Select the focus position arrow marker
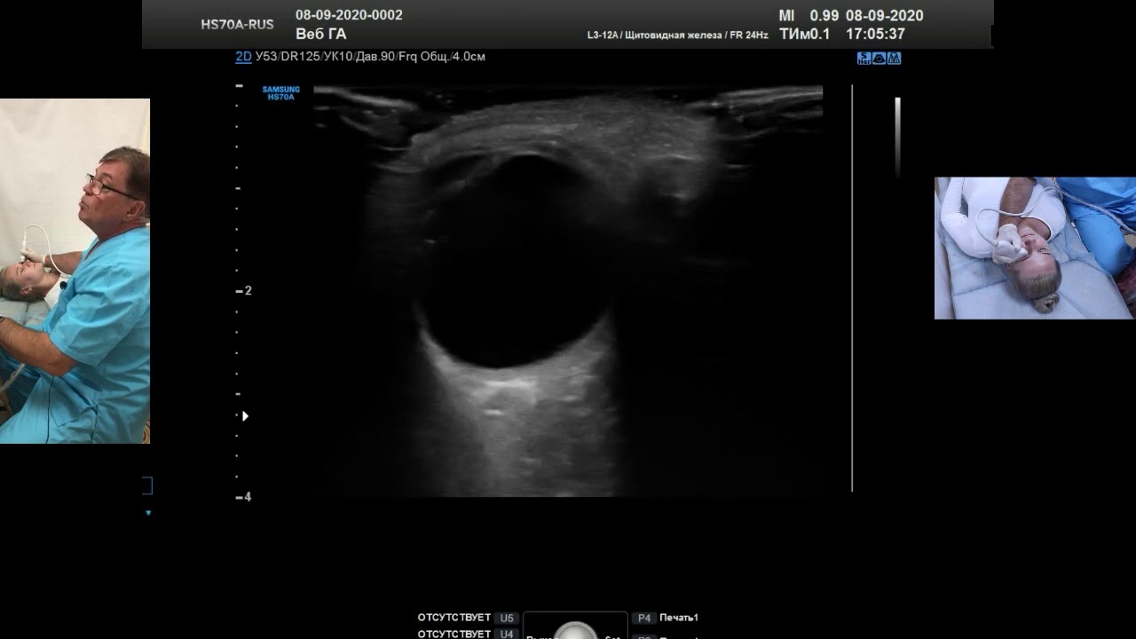 [245, 415]
